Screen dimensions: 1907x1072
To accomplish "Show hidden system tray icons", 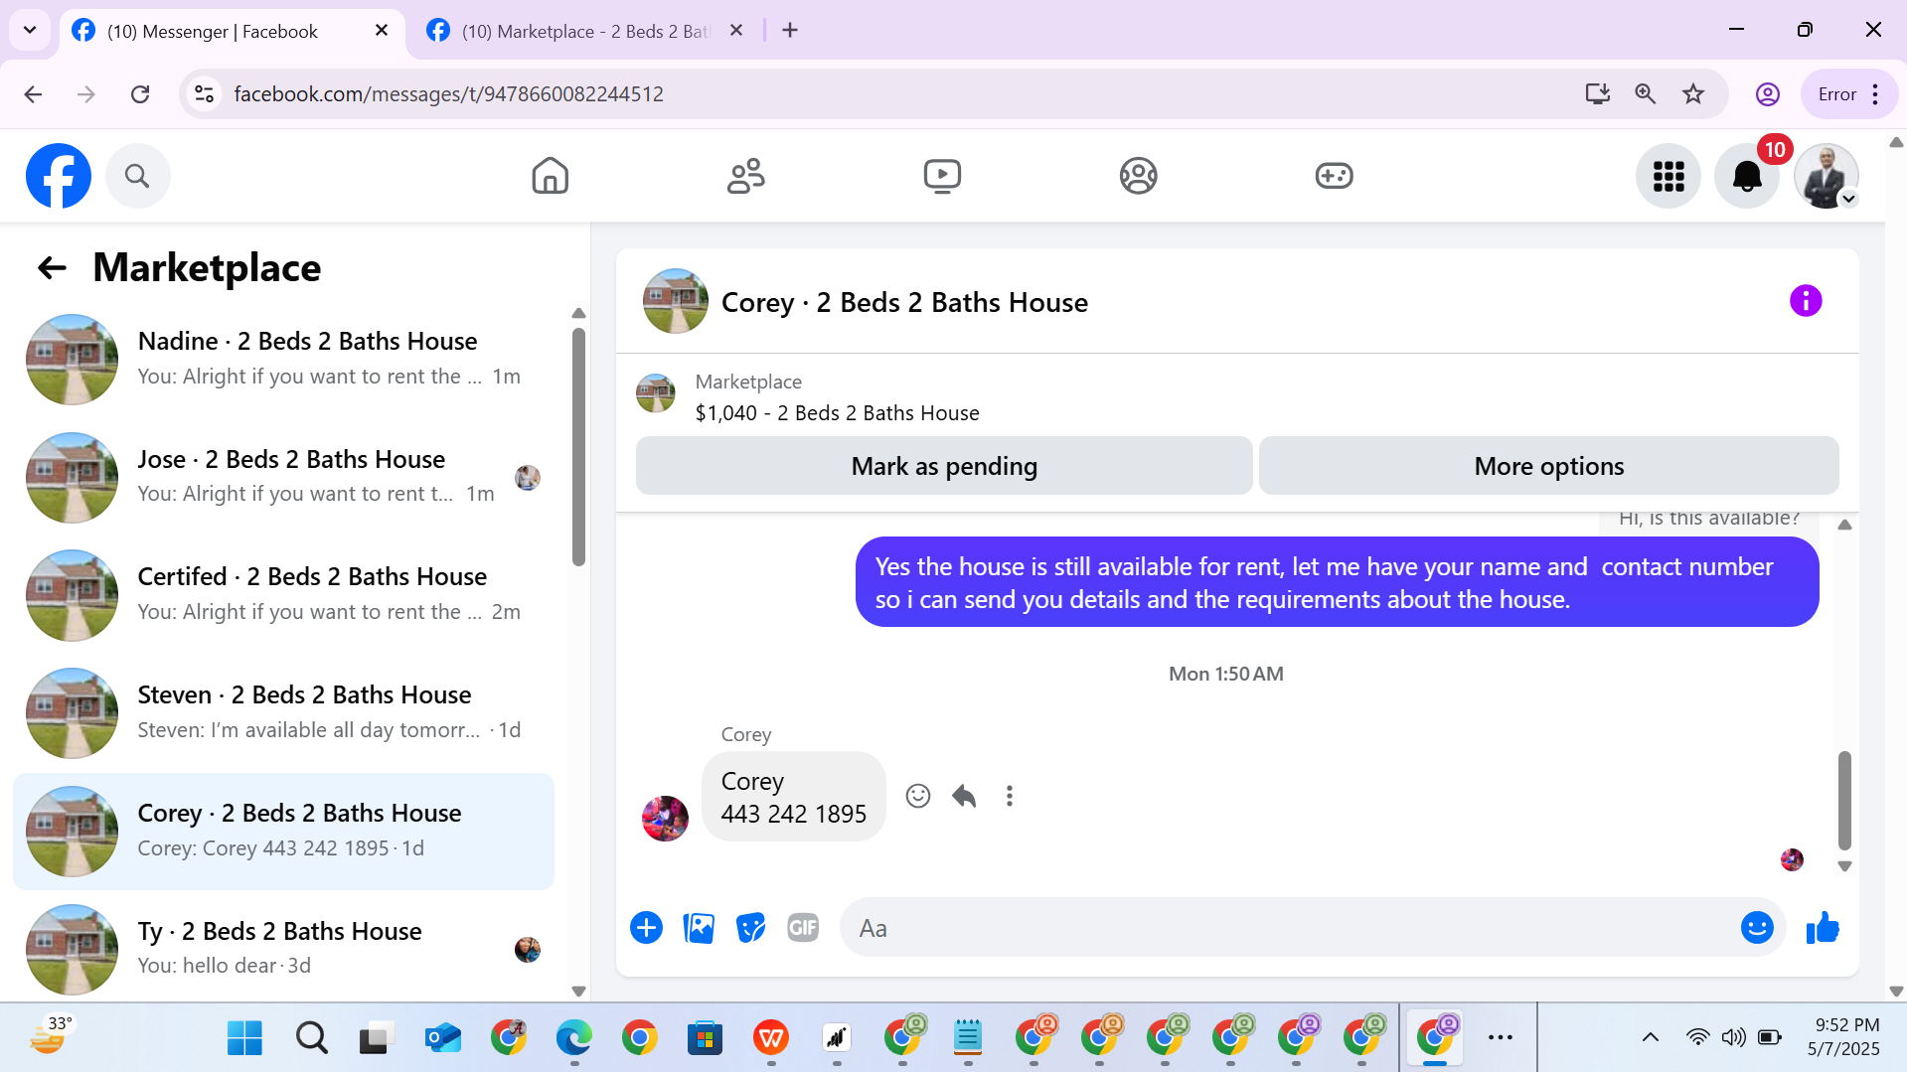I will point(1651,1038).
